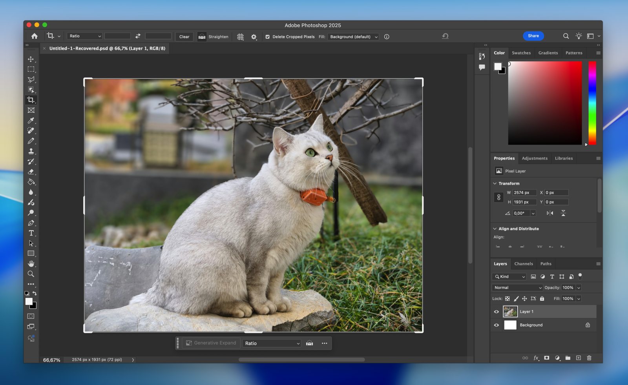
Task: Open the Fill Background (default) dropdown
Action: 353,37
